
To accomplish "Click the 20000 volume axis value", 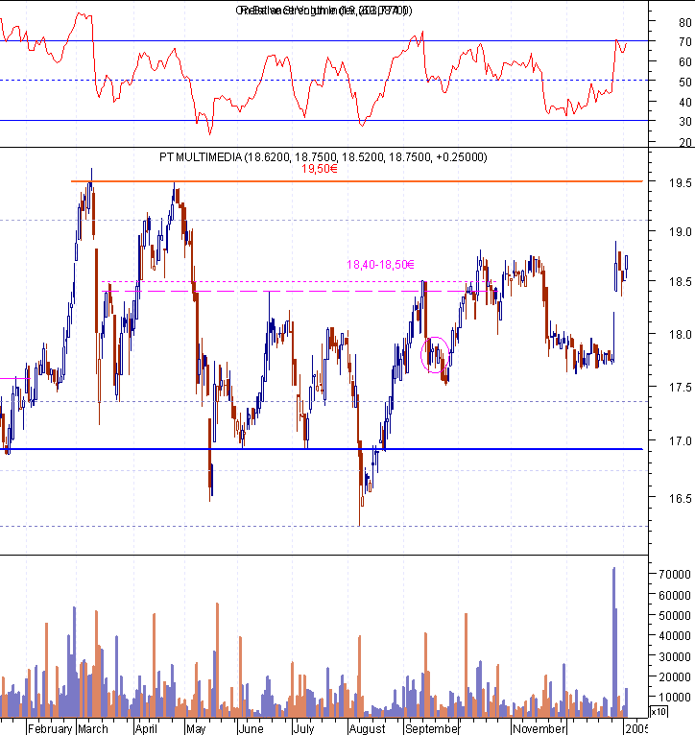I will [x=675, y=676].
